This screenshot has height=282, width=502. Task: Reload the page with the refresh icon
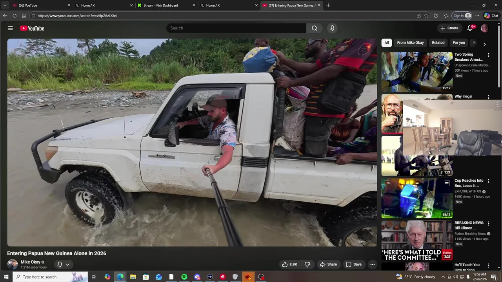15,16
